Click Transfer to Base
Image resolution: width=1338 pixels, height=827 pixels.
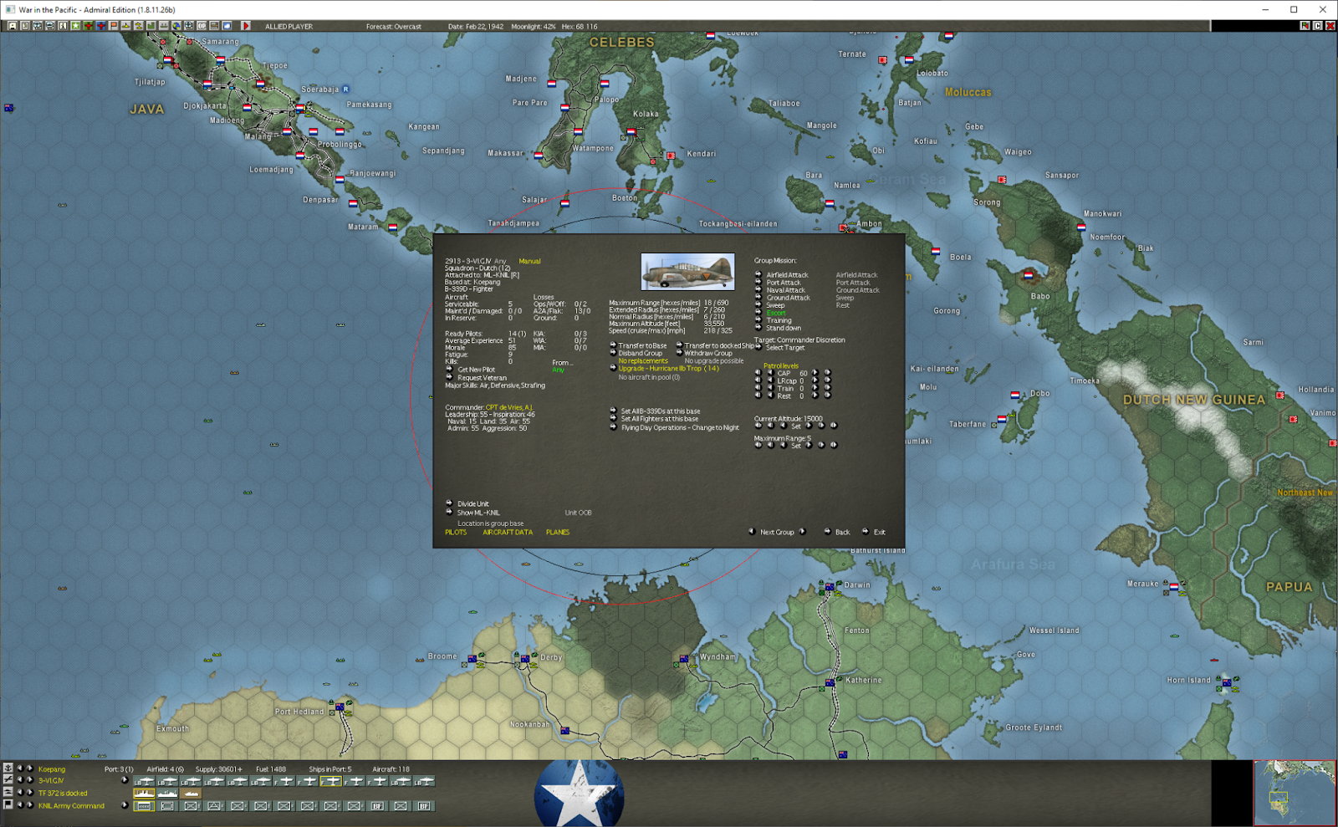click(642, 345)
